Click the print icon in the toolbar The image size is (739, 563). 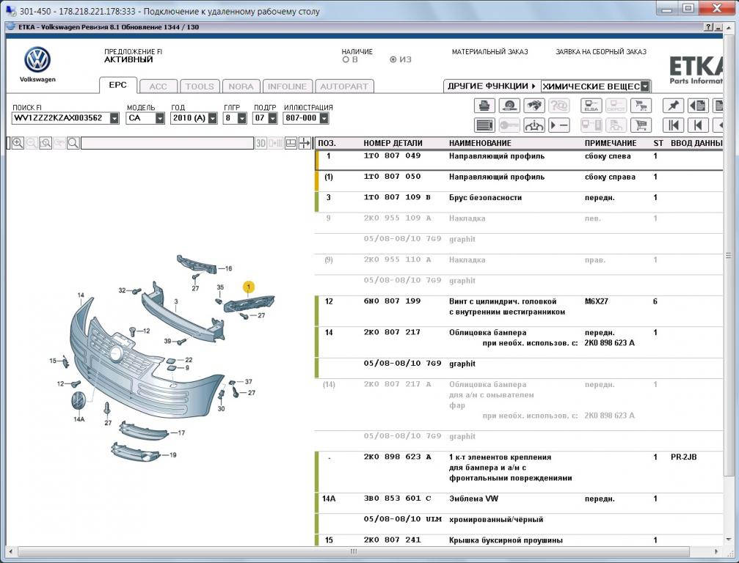point(484,106)
